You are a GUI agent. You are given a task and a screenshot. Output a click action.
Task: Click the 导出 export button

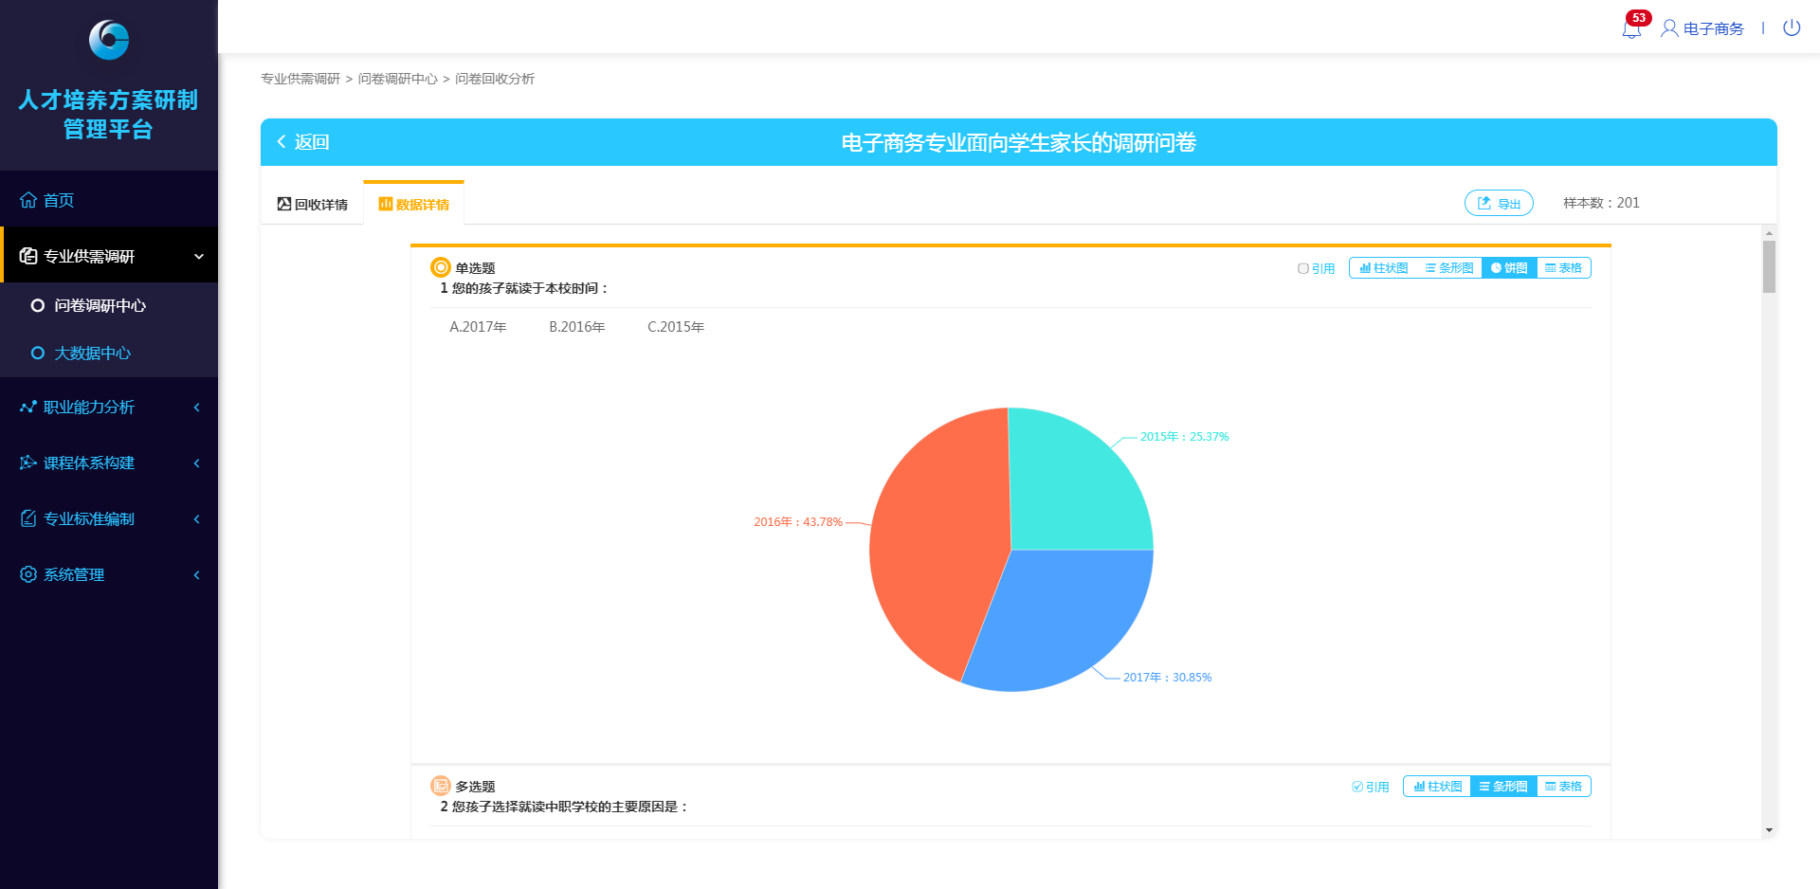[1499, 203]
